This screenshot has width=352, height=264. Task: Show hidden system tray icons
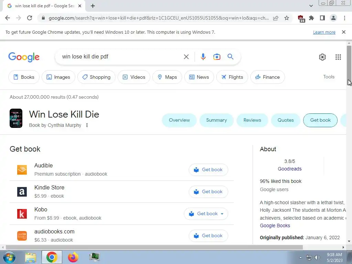[x=300, y=257]
